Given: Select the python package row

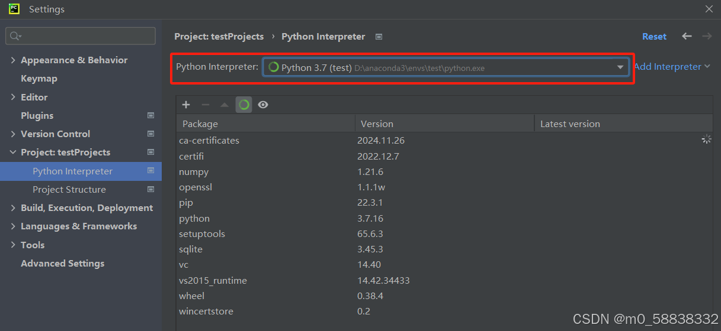Looking at the screenshot, I should click(444, 218).
